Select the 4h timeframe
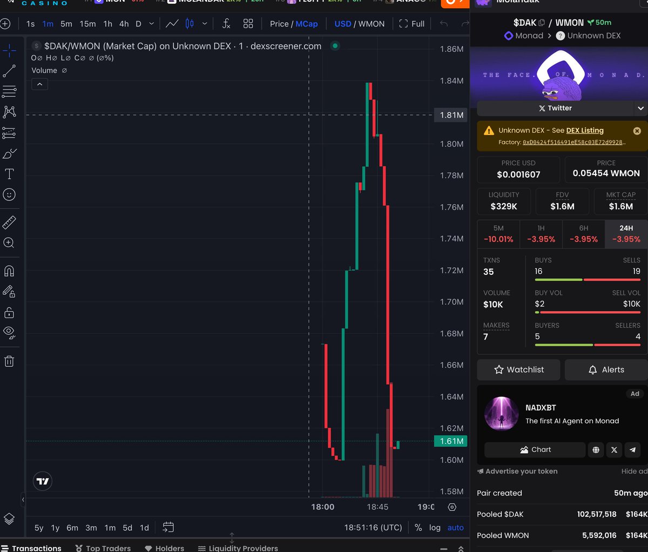This screenshot has width=648, height=552. (x=124, y=24)
